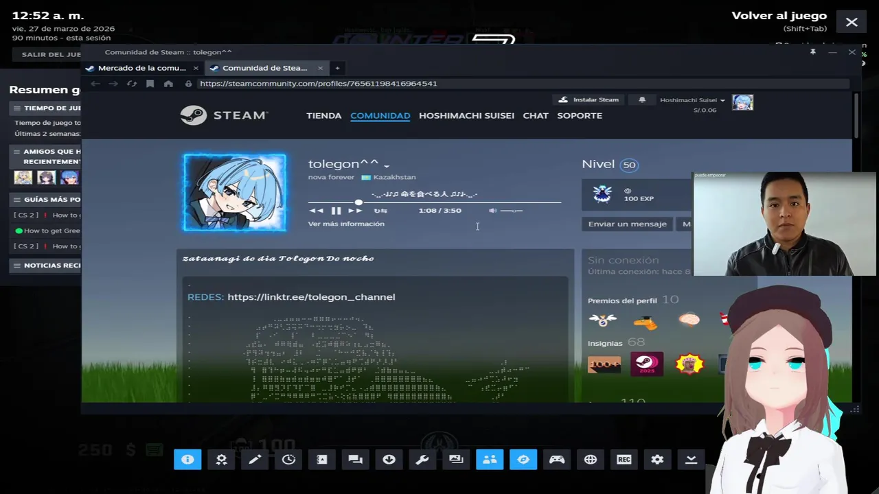This screenshot has width=879, height=494.
Task: Click the Volver al juego close X button
Action: click(852, 22)
